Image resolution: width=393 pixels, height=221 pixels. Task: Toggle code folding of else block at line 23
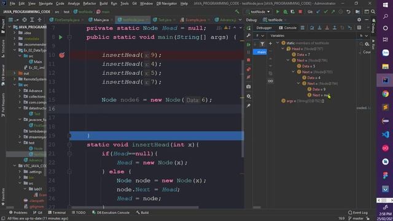click(x=69, y=172)
